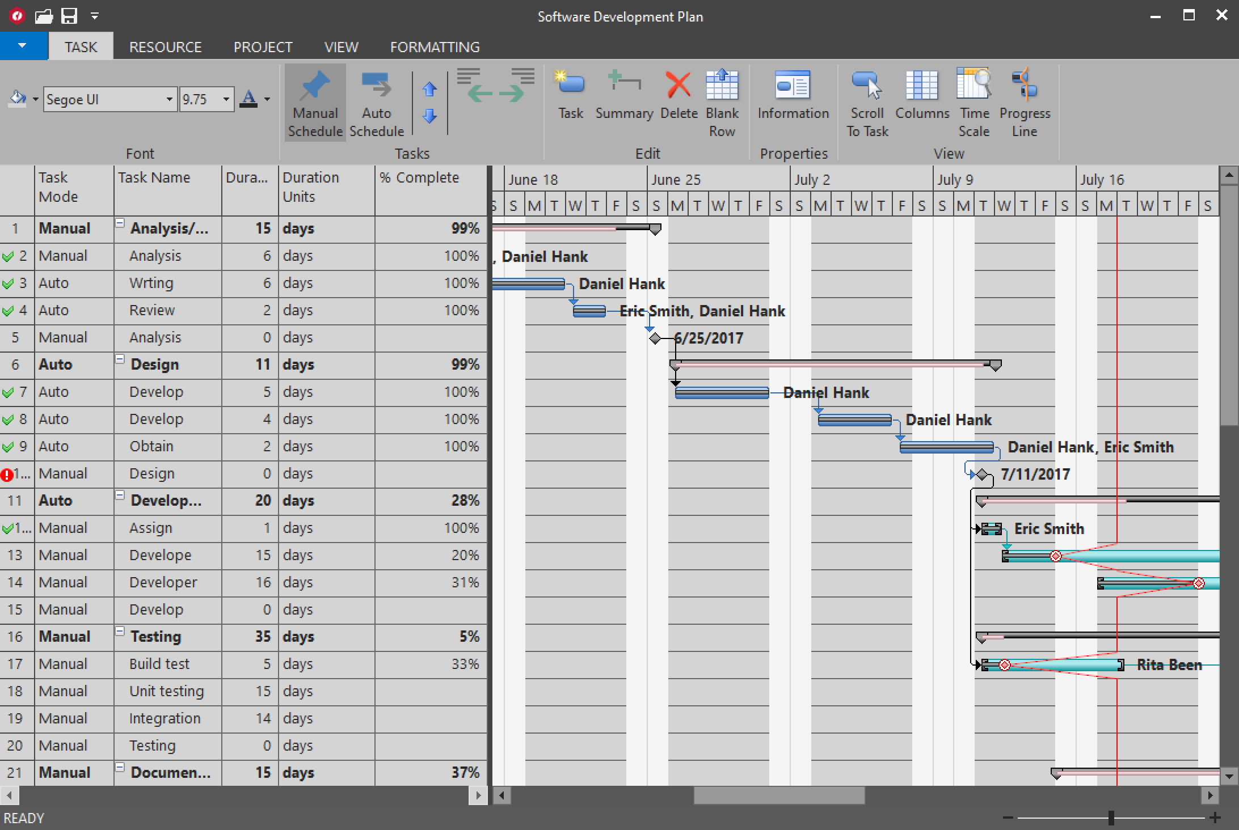
Task: Collapse the Design summary task
Action: 120,359
